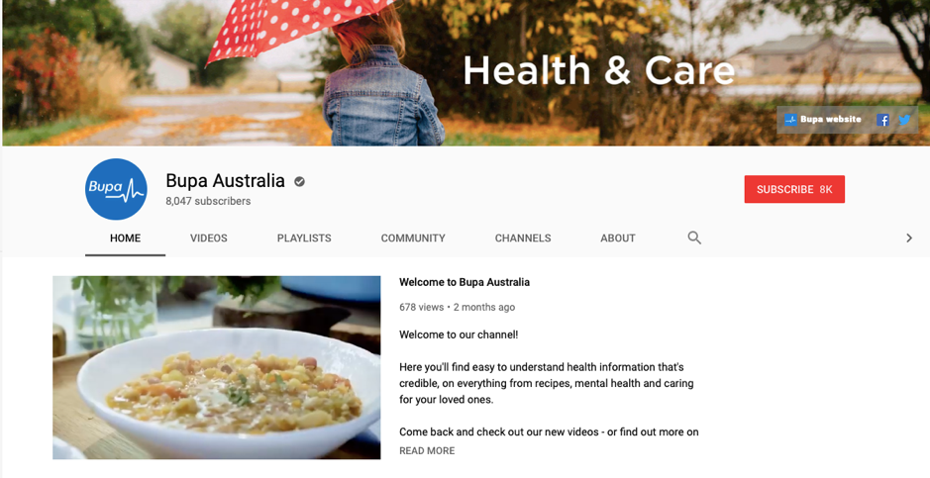Open the channel search magnifier icon
Viewport: 930px width, 478px height.
[x=694, y=238]
